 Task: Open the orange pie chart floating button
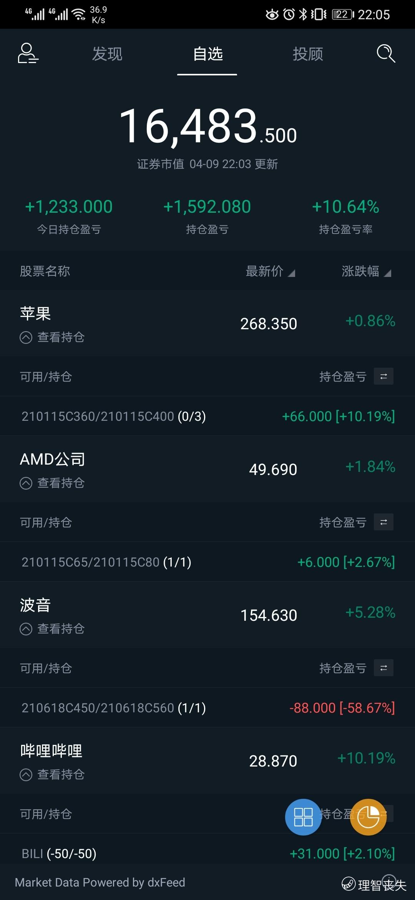[x=368, y=817]
